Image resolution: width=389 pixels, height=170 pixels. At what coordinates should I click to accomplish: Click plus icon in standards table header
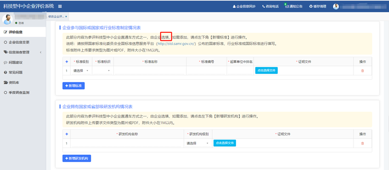(67, 61)
